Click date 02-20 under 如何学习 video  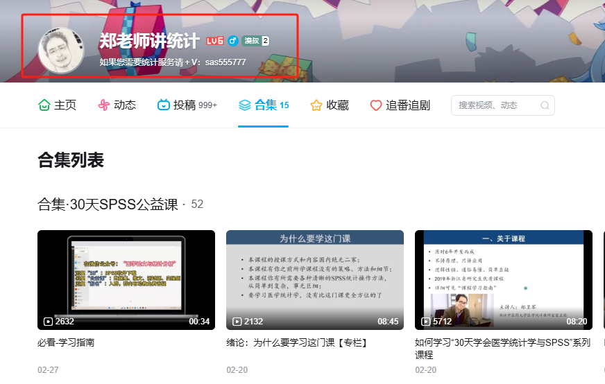point(425,369)
